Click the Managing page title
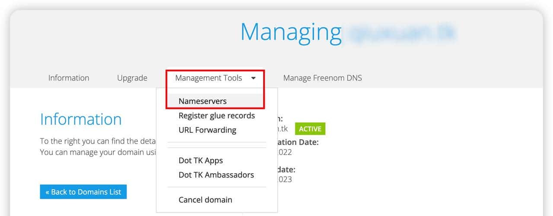 tap(291, 32)
